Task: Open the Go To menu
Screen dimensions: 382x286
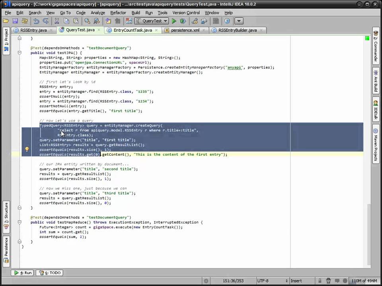Action: point(65,13)
